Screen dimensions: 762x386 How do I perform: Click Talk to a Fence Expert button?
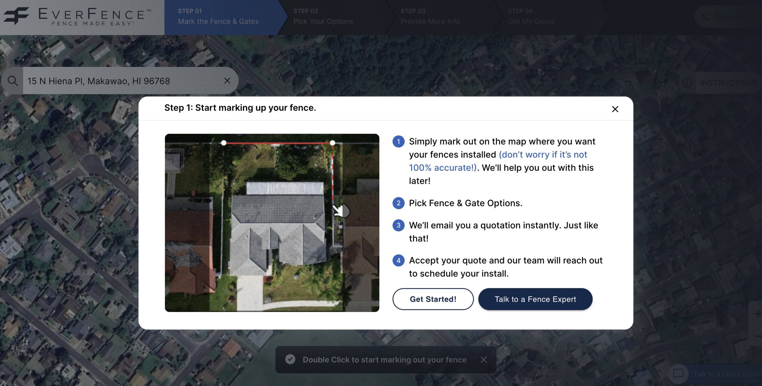pos(535,299)
